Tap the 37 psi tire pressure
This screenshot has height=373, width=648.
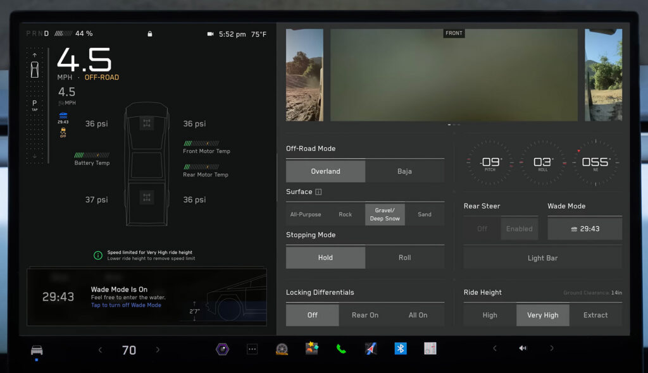pyautogui.click(x=97, y=200)
